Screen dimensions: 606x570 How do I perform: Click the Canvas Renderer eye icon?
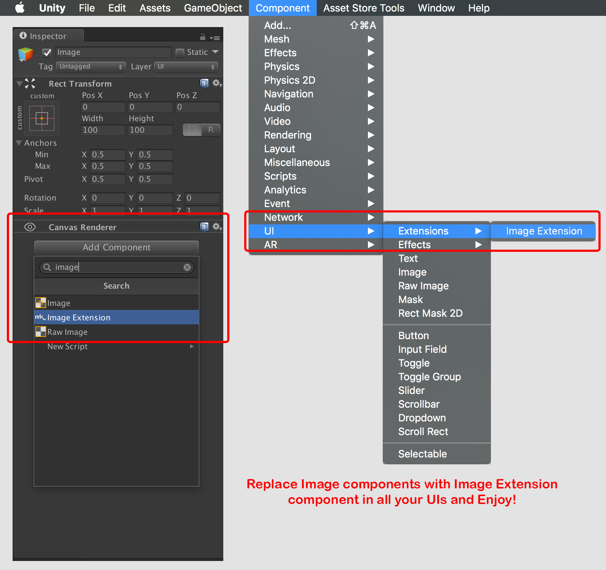click(30, 227)
